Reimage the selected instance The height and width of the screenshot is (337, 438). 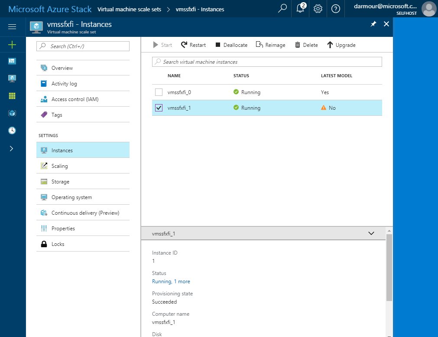tap(271, 45)
